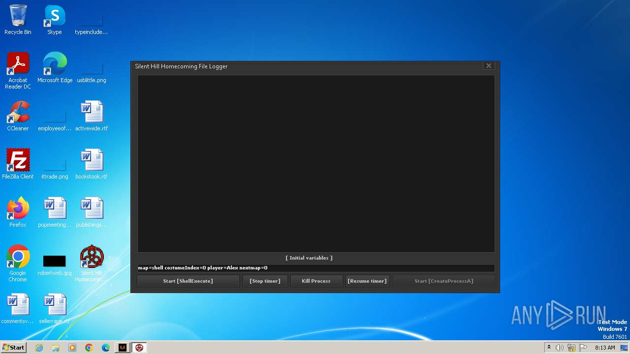Click the [Stop timer] button
630x354 pixels.
tap(265, 281)
